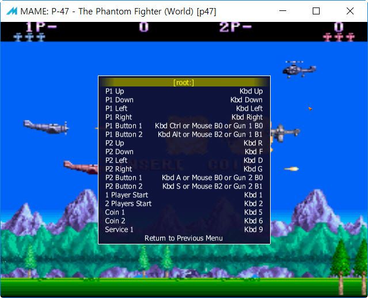Select the P1 Up input mapping row
The width and height of the screenshot is (368, 298).
tap(184, 91)
